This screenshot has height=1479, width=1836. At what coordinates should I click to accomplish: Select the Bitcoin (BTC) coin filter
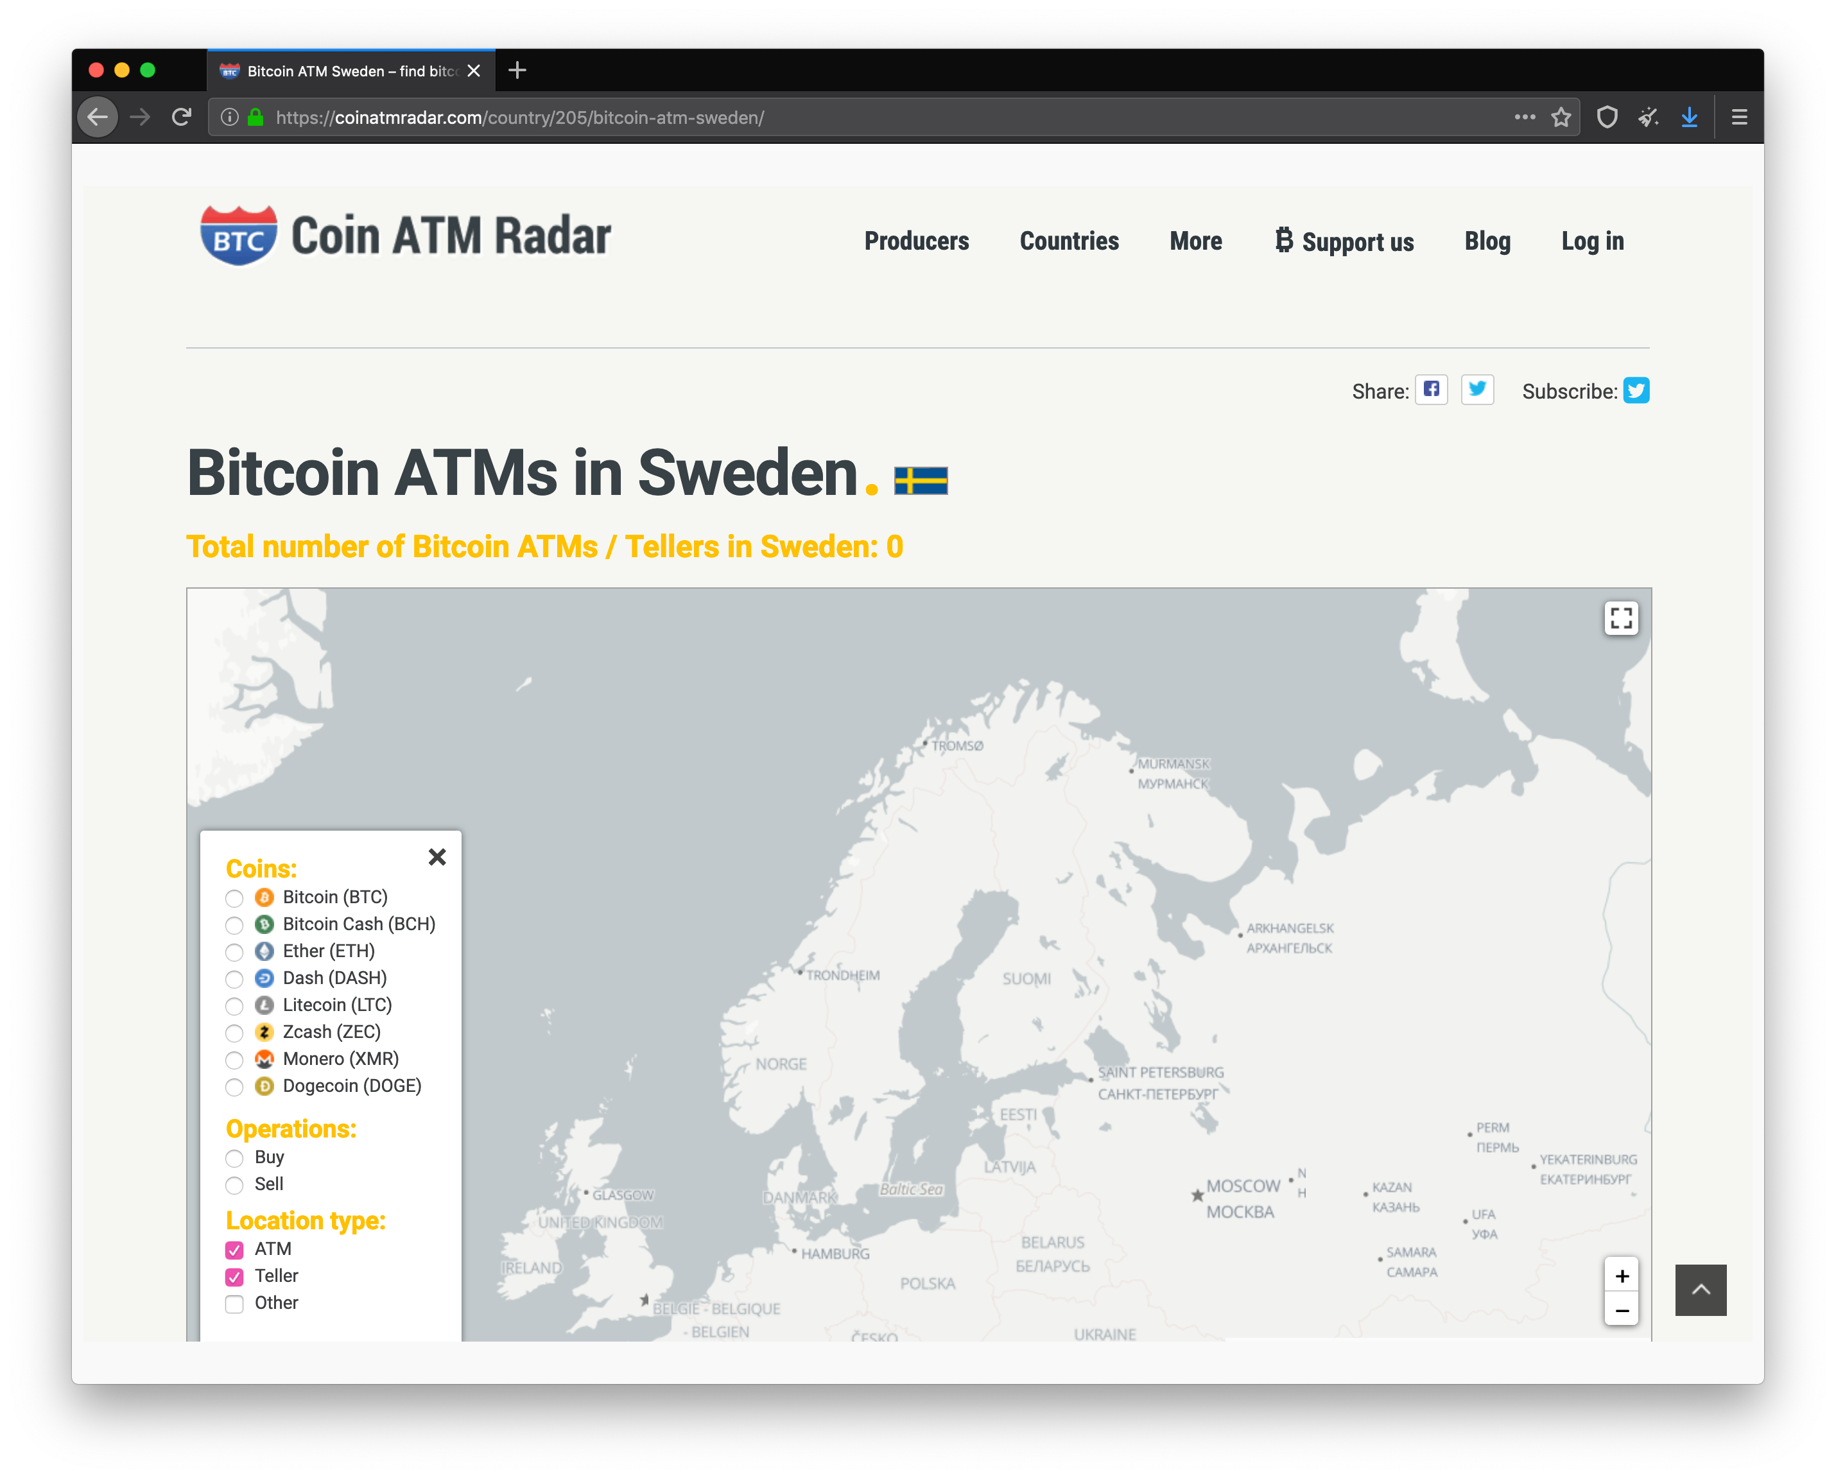tap(234, 898)
